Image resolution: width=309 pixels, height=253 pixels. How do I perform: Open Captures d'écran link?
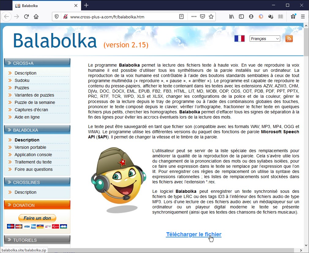tap(31, 110)
